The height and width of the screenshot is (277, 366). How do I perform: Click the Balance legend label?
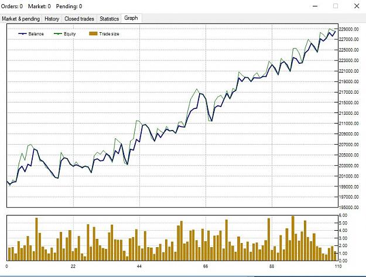pos(36,34)
